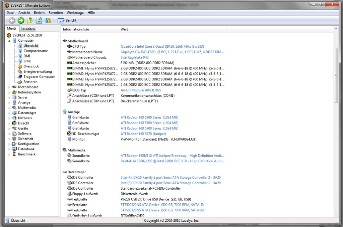Expand the DirectX tree node
The height and width of the screenshot is (227, 343).
point(9,124)
